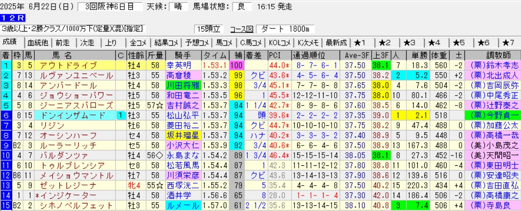
Task: Switch to the ★7 tab
Action: [508, 42]
